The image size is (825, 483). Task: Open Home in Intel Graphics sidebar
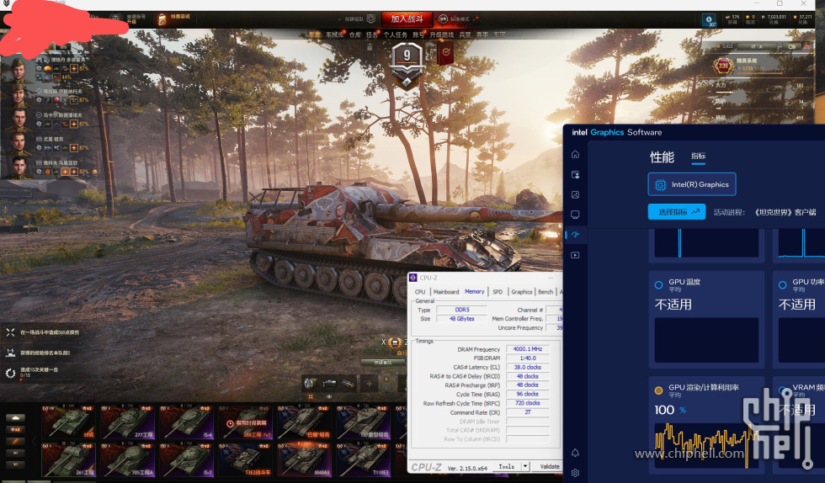[x=575, y=154]
